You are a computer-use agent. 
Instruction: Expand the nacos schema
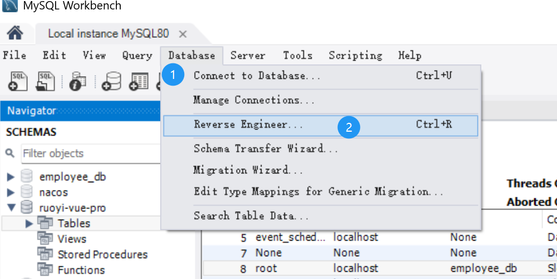pos(11,192)
